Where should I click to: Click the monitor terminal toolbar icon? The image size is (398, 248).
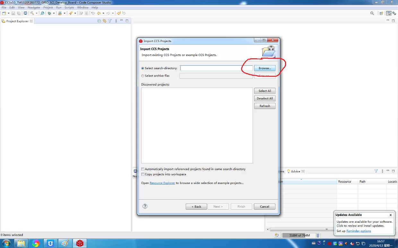click(25, 13)
